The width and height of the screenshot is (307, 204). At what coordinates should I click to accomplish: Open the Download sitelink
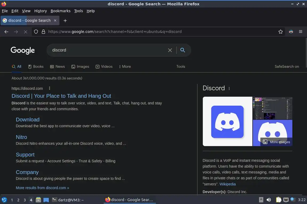point(28,120)
